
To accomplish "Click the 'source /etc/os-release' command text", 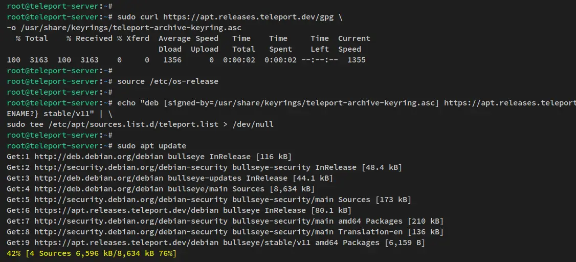I will (167, 81).
